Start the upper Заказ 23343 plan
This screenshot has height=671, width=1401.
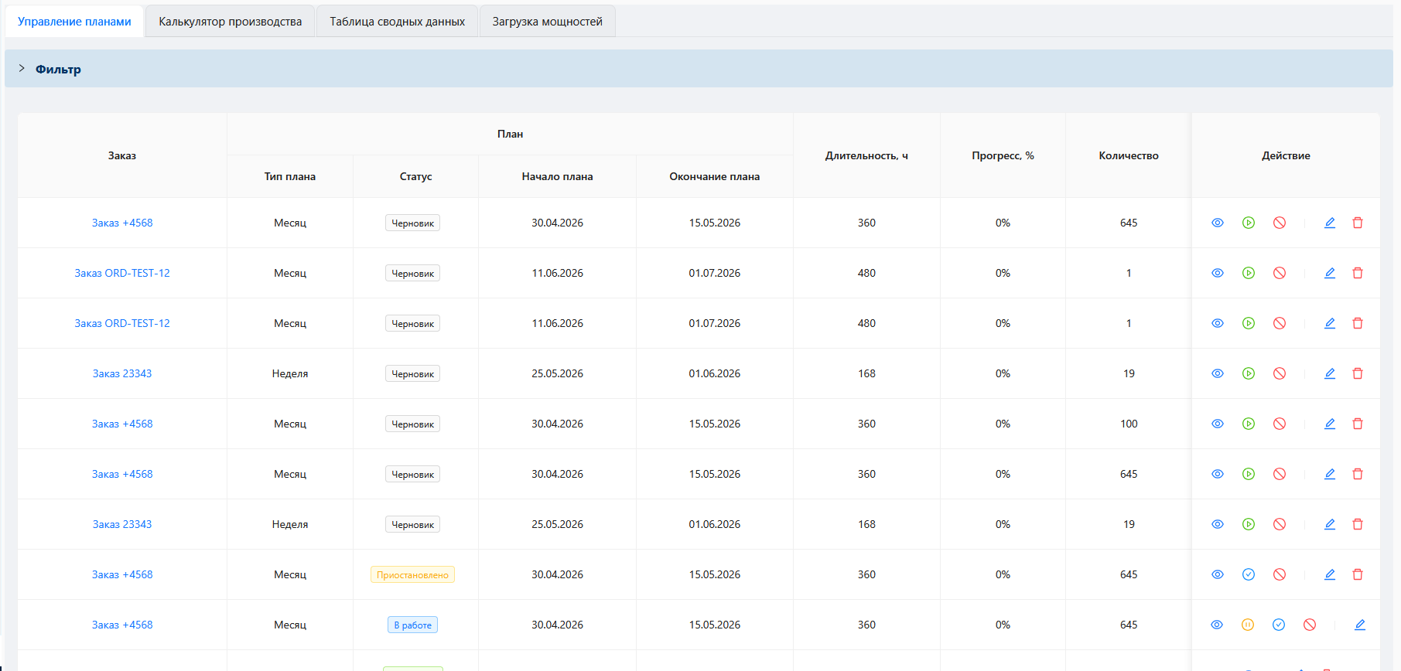pos(1249,373)
